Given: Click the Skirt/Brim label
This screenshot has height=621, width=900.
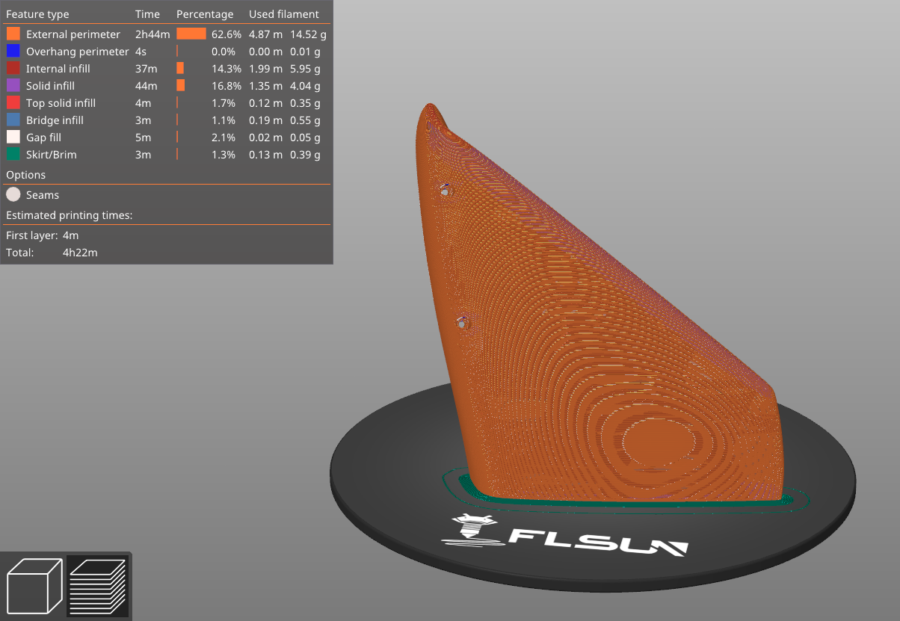Looking at the screenshot, I should click(52, 155).
